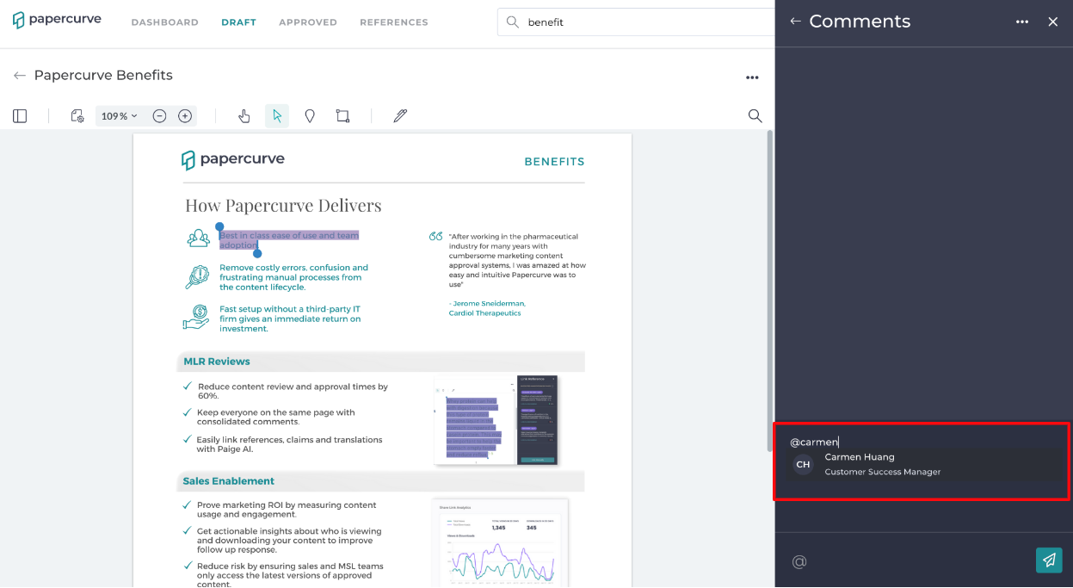
Task: Click 'Fast setup without a third-party IT' text
Action: pos(290,319)
